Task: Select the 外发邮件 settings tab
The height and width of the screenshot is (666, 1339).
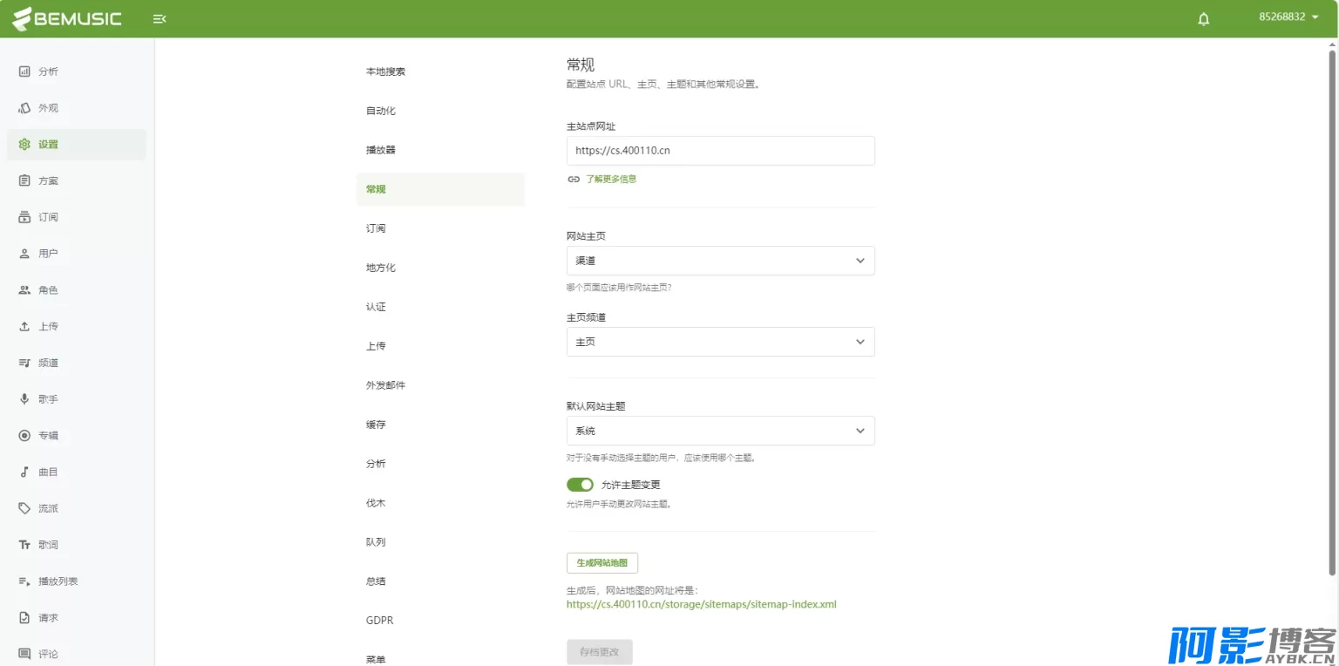Action: click(x=385, y=385)
